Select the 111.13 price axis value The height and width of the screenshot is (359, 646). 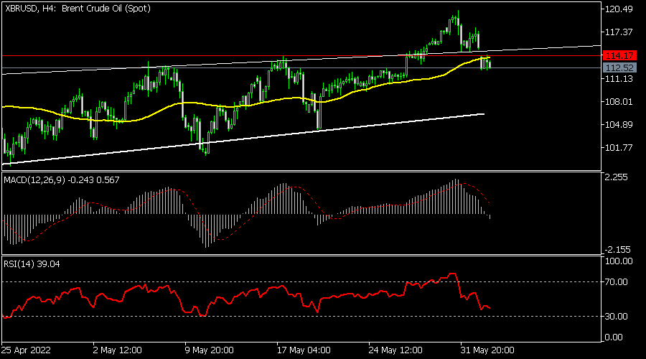(619, 79)
